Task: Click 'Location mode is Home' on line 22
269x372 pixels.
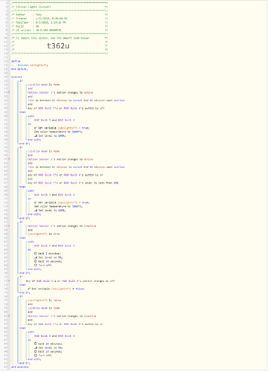Action: tap(44, 85)
